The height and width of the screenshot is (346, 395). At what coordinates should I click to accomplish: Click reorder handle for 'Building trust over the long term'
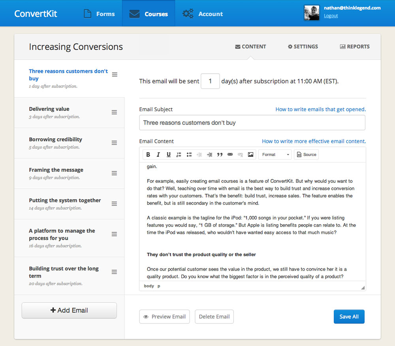click(115, 272)
